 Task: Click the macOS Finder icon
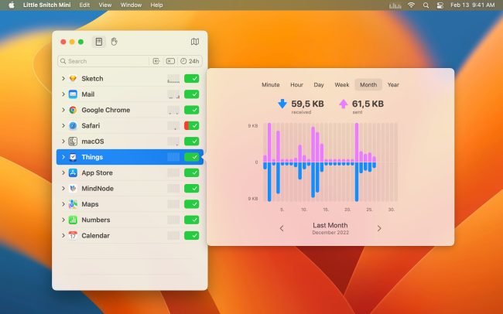pos(73,142)
